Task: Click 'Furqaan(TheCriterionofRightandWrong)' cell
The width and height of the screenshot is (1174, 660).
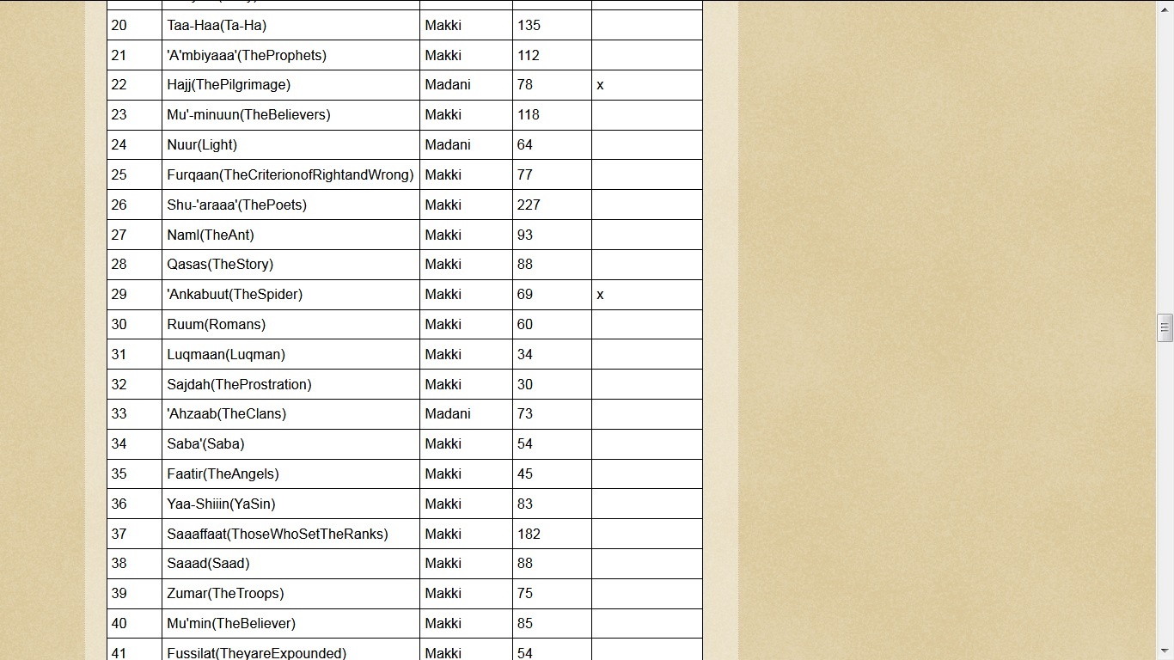Action: [290, 174]
